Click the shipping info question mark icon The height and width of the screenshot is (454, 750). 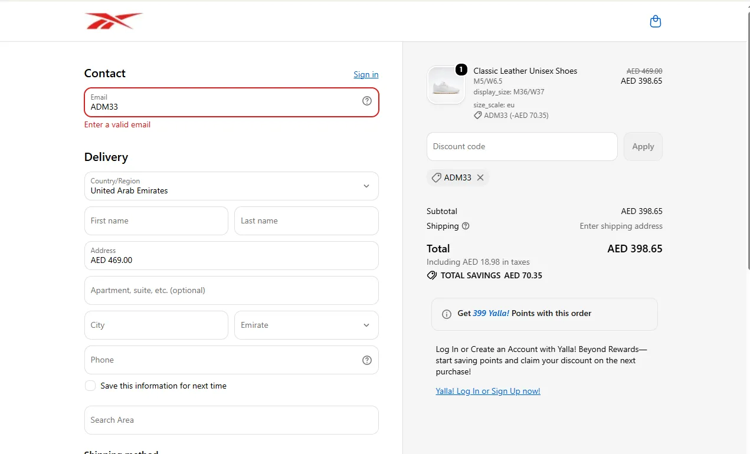click(466, 226)
